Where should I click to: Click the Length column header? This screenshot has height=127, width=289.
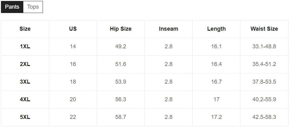(x=217, y=29)
